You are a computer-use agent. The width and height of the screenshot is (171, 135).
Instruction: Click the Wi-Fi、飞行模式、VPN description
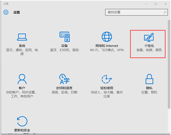(x=107, y=50)
